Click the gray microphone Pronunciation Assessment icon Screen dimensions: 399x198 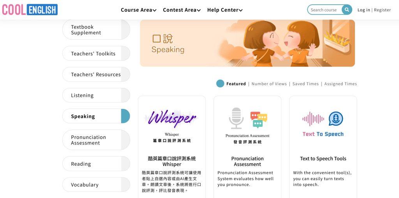[237, 118]
